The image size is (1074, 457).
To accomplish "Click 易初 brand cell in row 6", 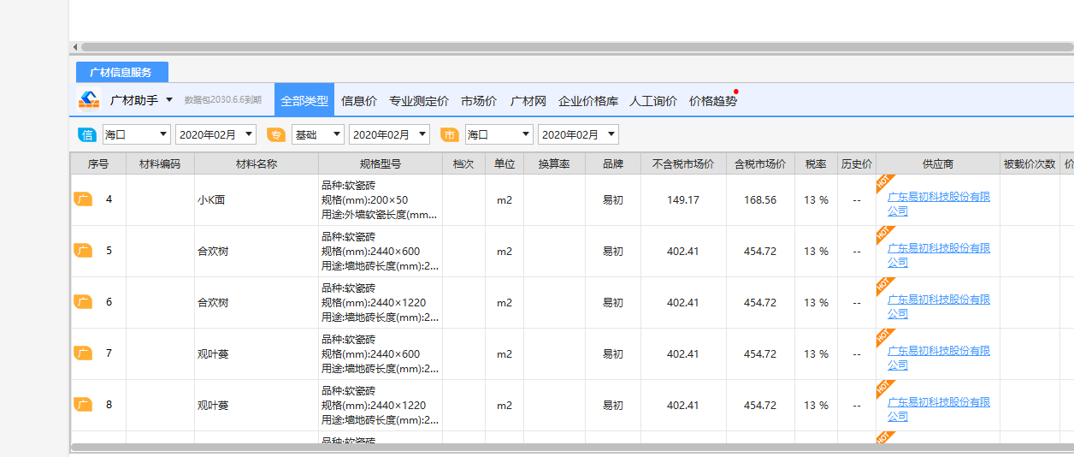I will tap(613, 302).
